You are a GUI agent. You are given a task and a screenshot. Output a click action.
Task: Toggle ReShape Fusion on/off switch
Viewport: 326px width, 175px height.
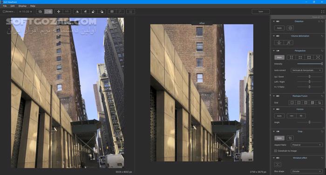278,96
